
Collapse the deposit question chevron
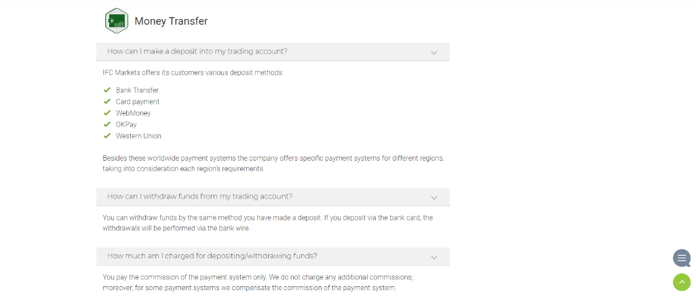[434, 52]
